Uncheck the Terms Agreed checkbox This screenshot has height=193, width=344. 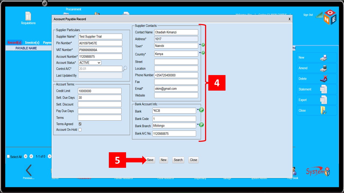pos(80,124)
